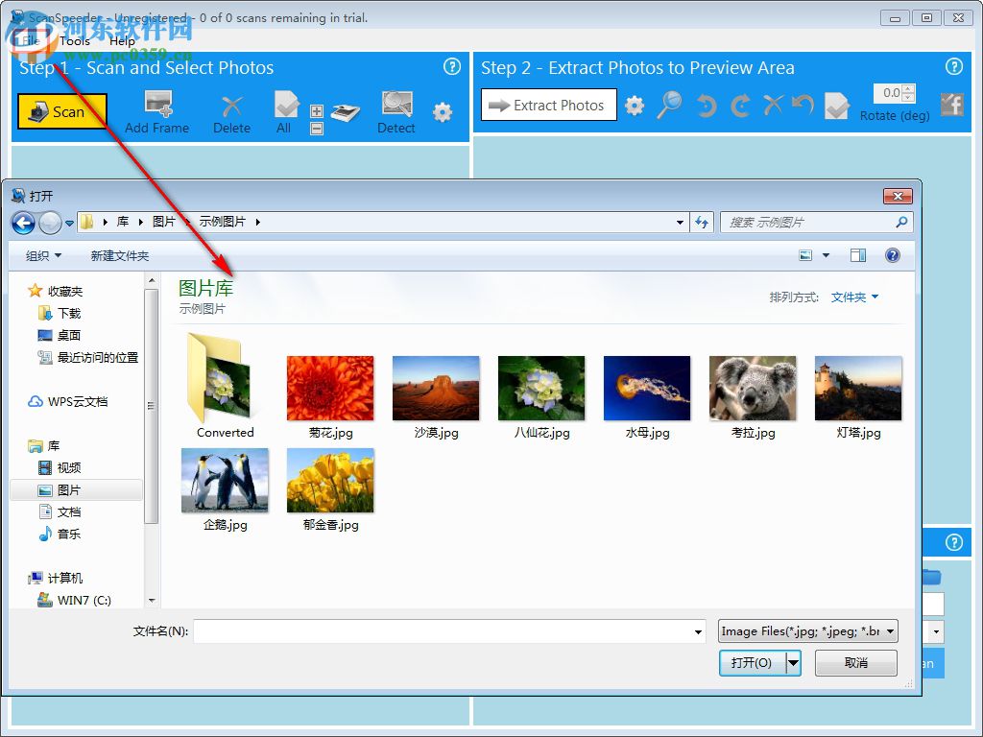
Task: Expand the address bar history dropdown
Action: click(680, 222)
